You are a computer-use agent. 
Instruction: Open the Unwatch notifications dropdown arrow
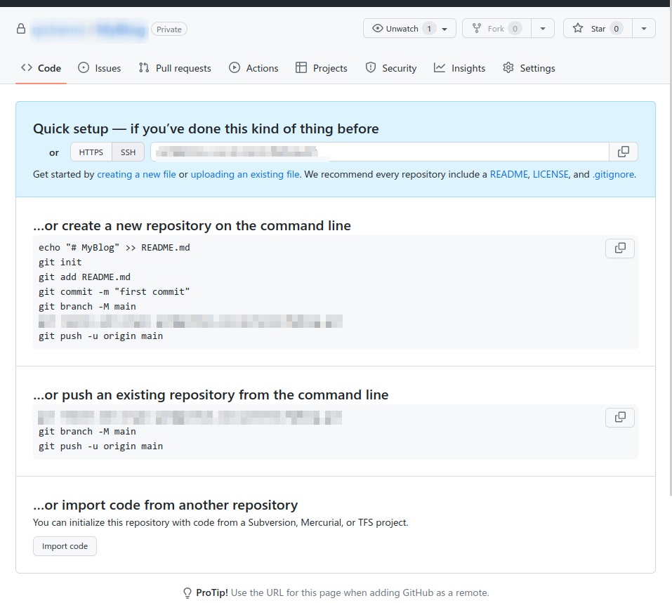pyautogui.click(x=445, y=29)
